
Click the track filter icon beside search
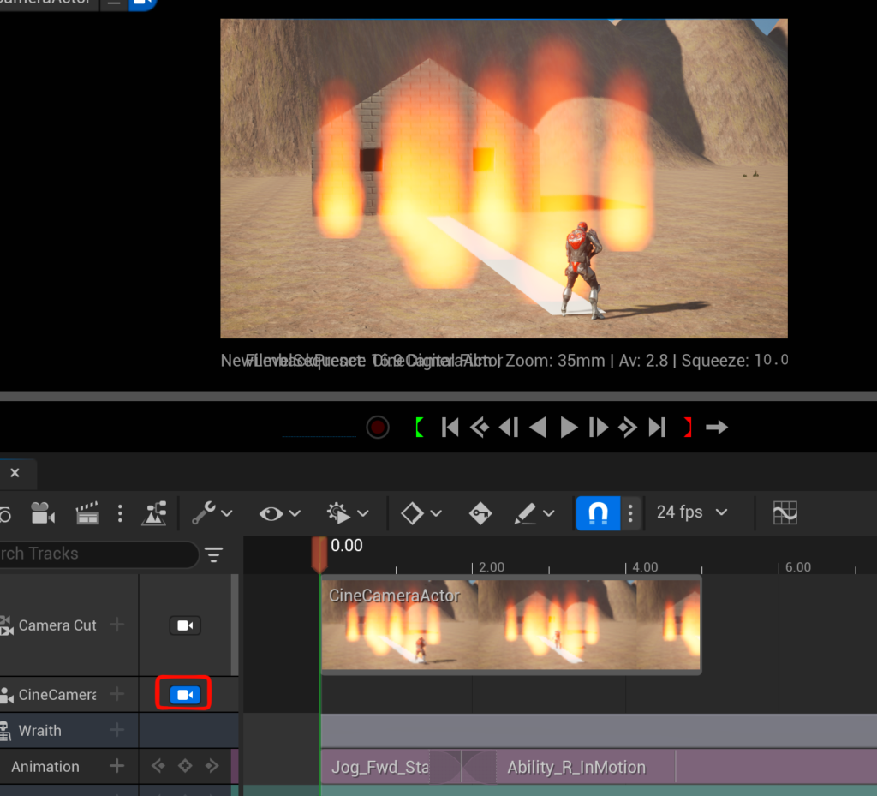[x=213, y=554]
